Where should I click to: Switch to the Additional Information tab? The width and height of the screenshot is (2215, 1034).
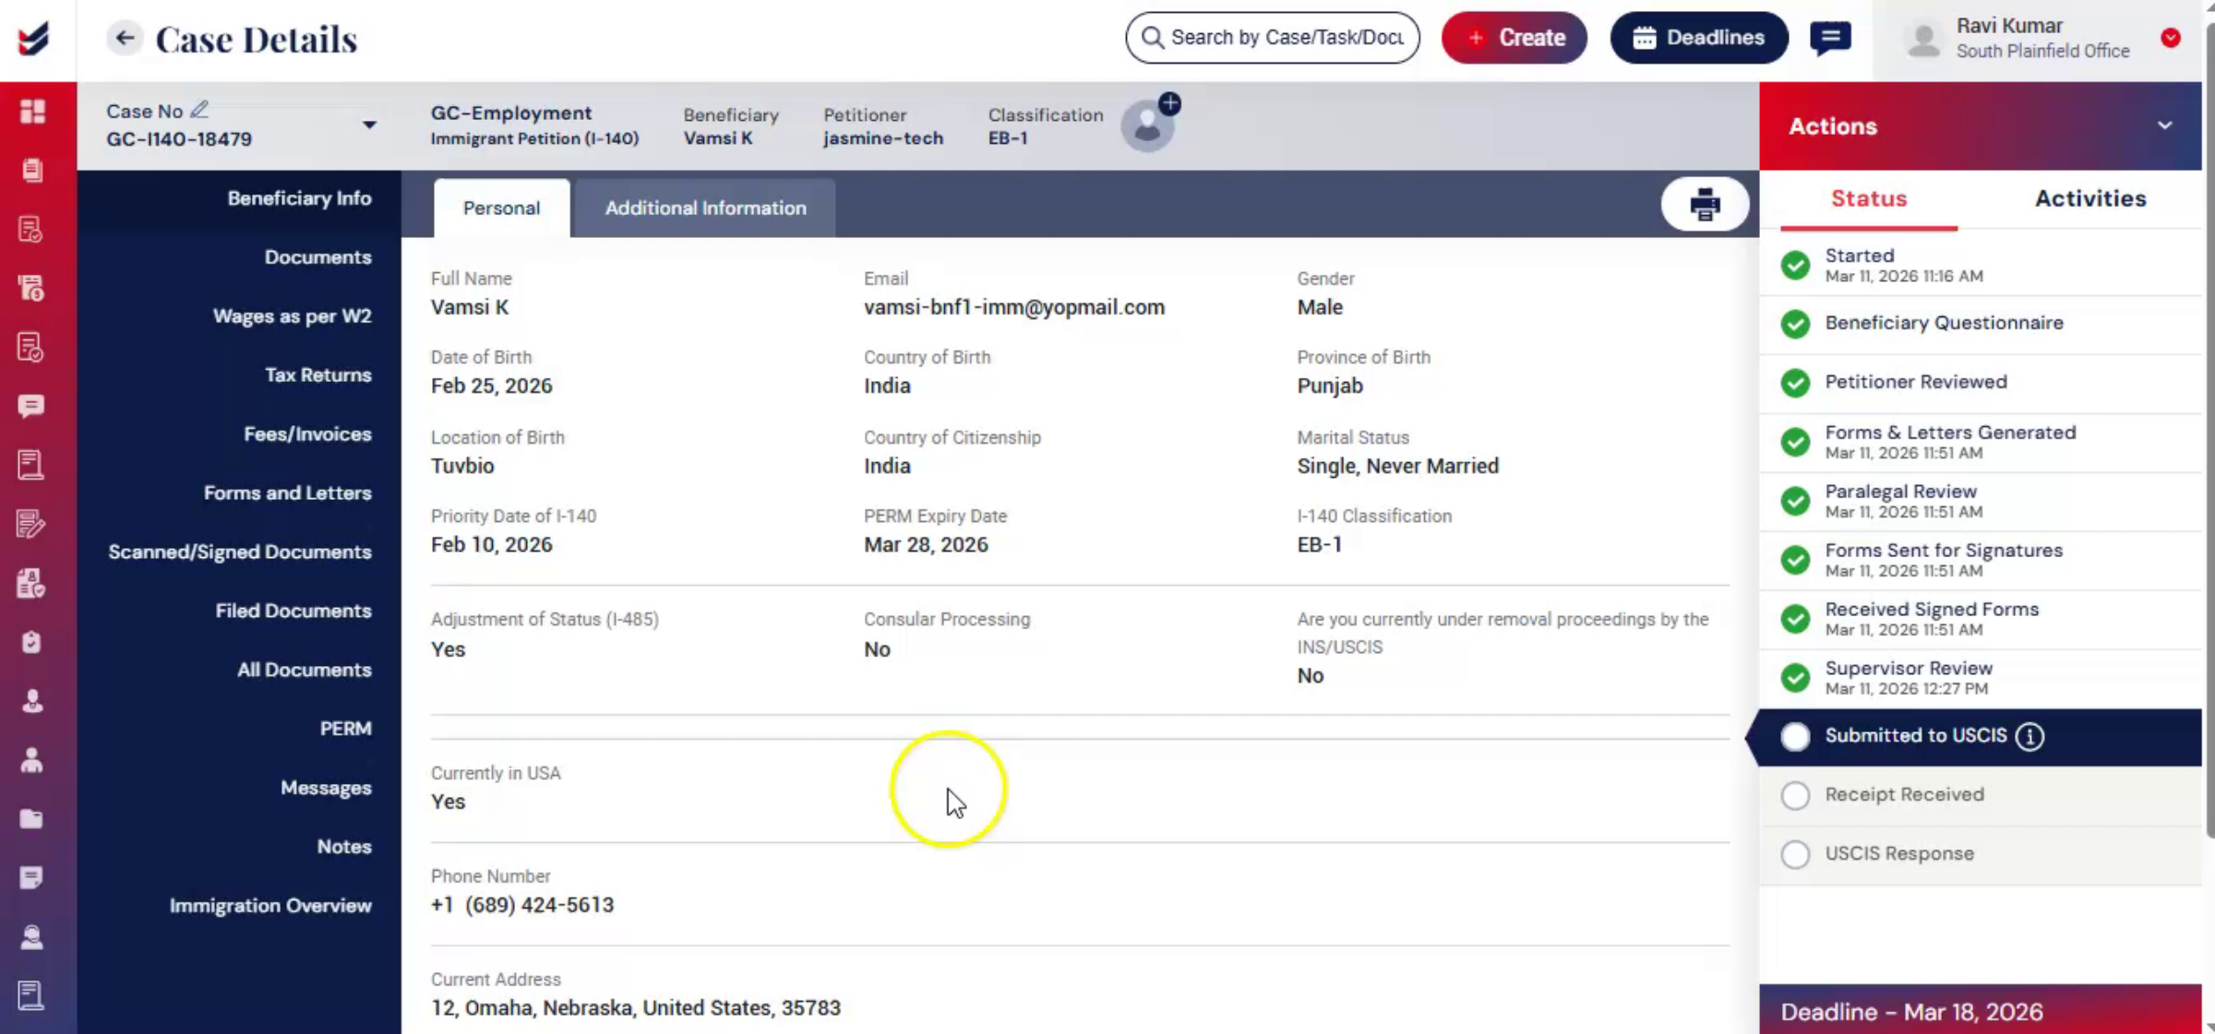705,208
